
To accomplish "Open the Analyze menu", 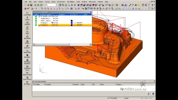I will pos(84,2).
